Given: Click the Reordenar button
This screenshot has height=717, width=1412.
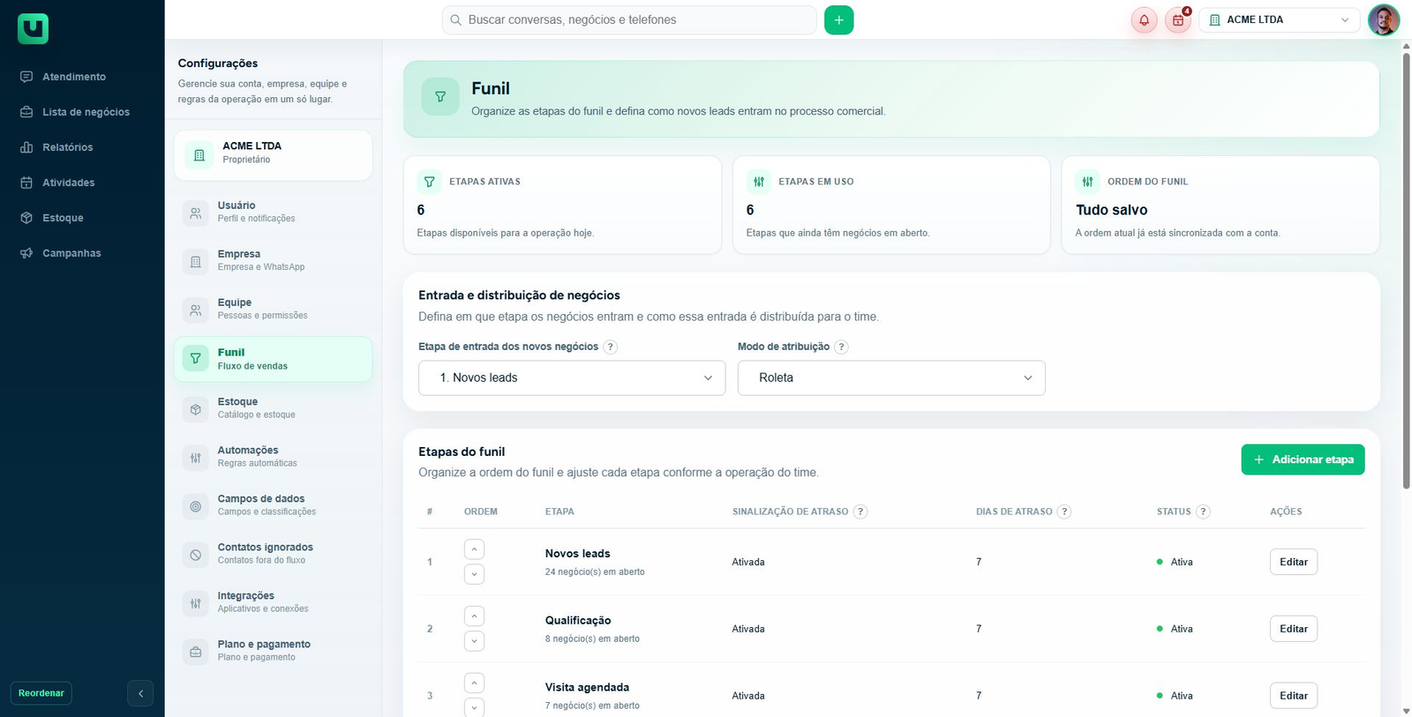Looking at the screenshot, I should click(x=41, y=693).
